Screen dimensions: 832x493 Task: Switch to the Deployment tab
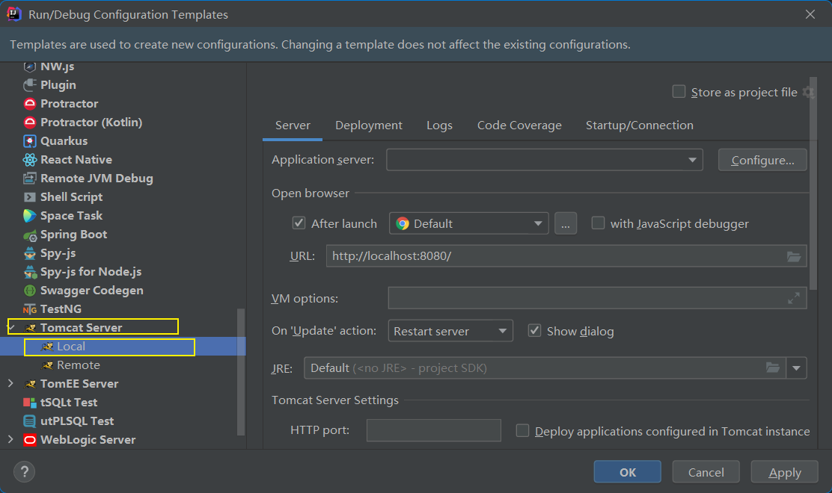tap(369, 125)
